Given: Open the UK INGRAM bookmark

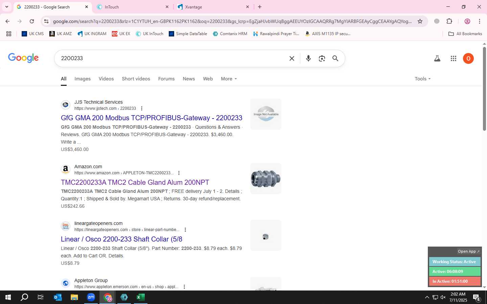Looking at the screenshot, I should (x=92, y=34).
